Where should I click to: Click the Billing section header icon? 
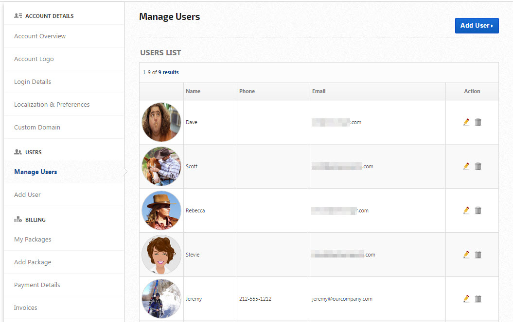pyautogui.click(x=18, y=220)
